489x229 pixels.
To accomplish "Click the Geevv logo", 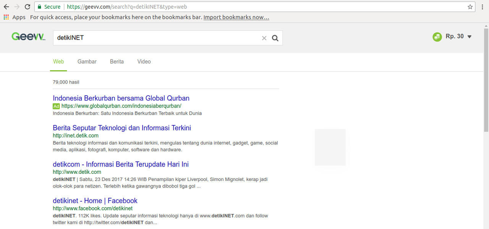I will [x=28, y=37].
